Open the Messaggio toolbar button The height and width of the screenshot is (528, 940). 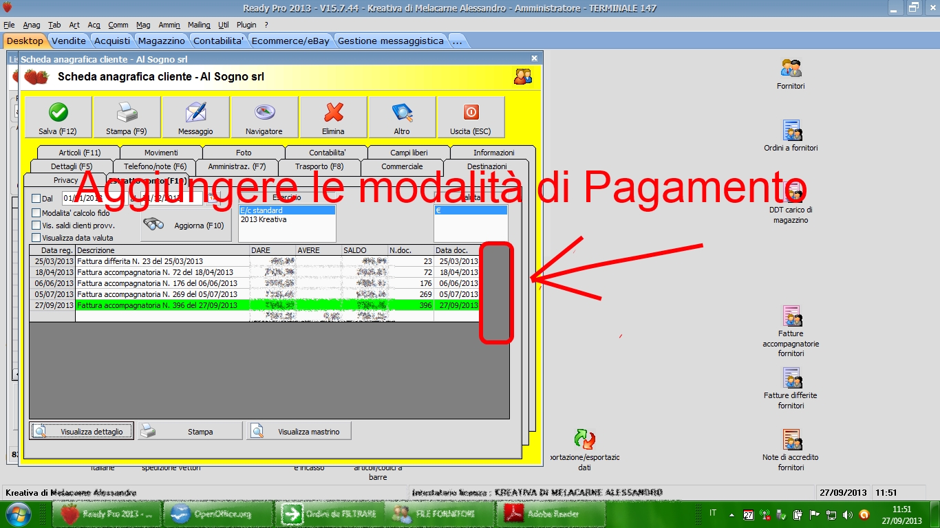point(195,117)
